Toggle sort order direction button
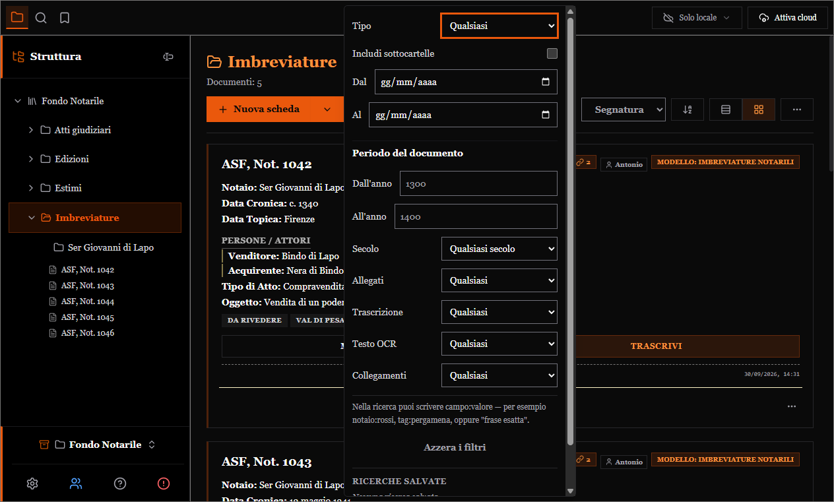 688,110
